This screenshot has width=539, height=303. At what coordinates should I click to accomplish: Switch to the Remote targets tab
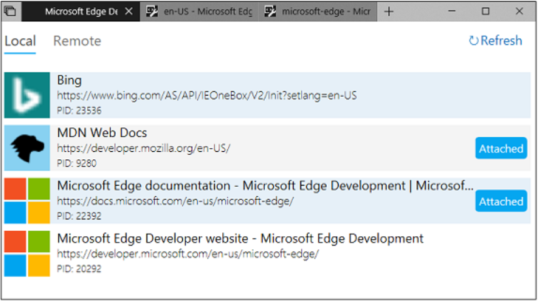click(77, 41)
